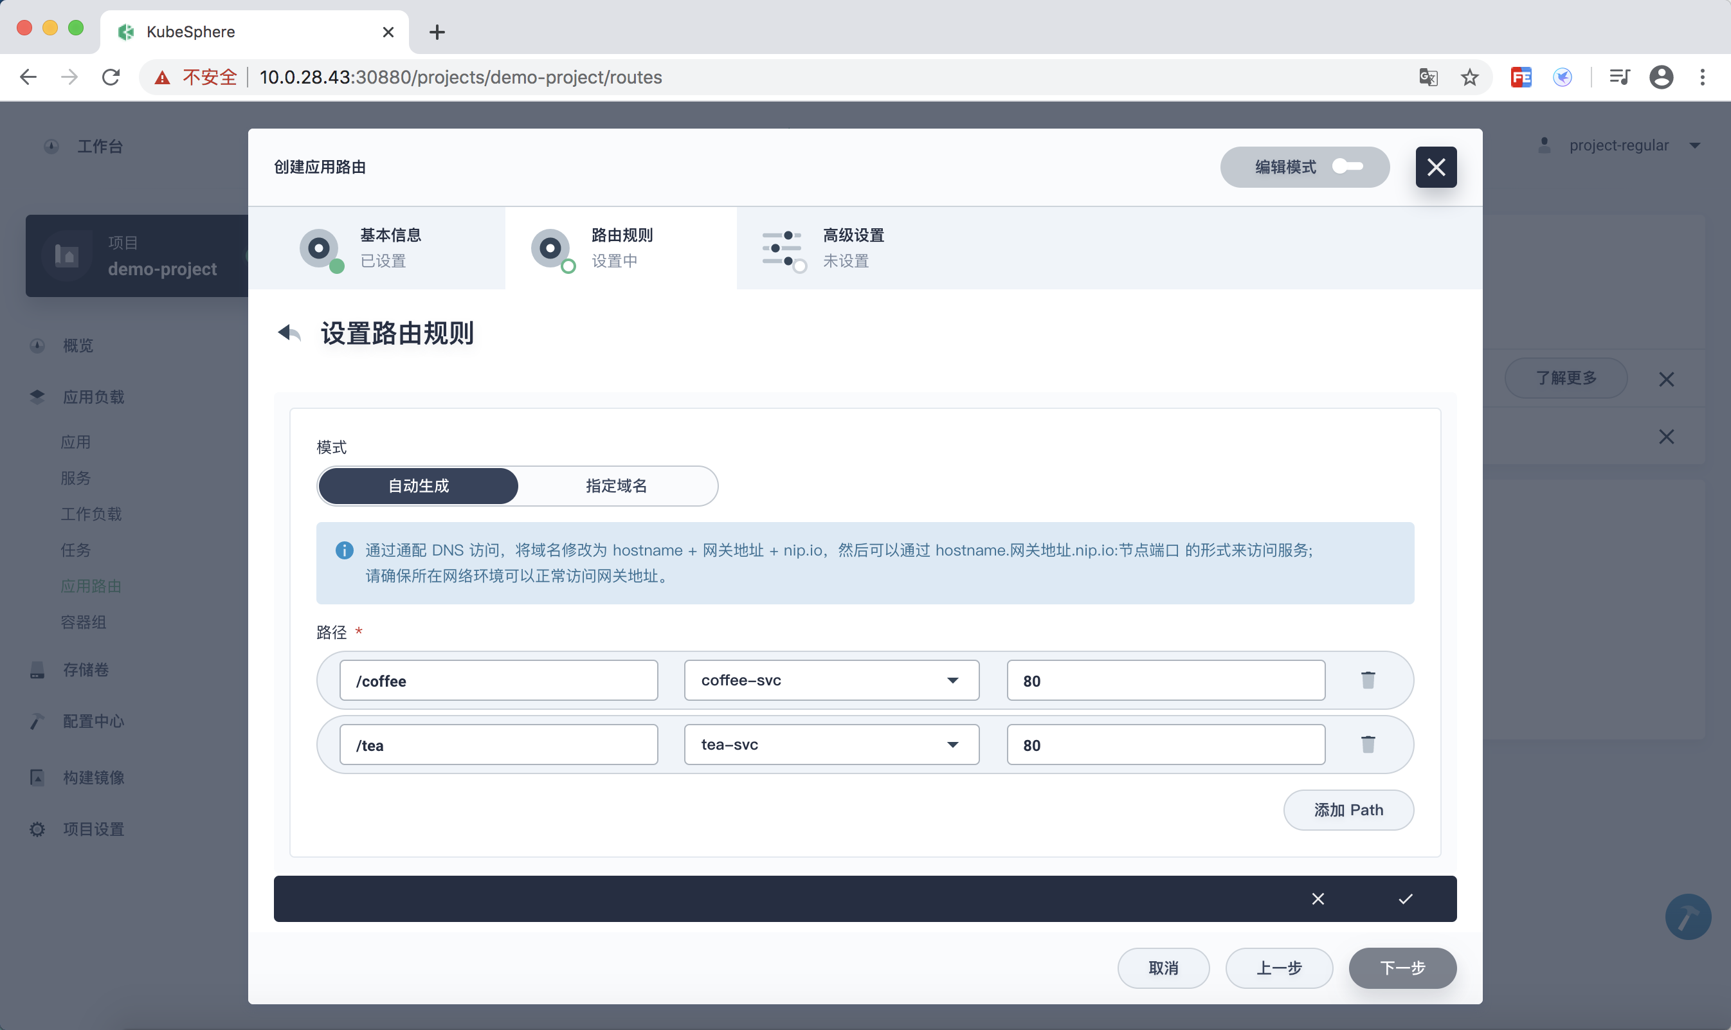
Task: Cancel rule with dark bar X icon
Action: pyautogui.click(x=1318, y=899)
